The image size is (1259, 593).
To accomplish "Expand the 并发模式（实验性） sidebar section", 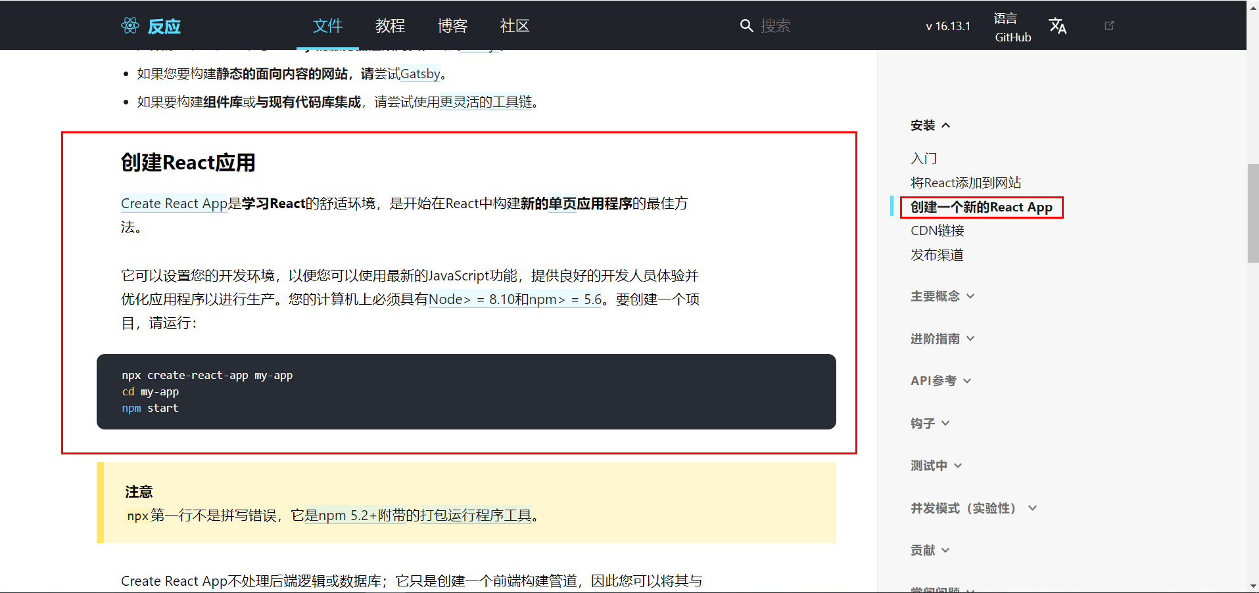I will 974,508.
